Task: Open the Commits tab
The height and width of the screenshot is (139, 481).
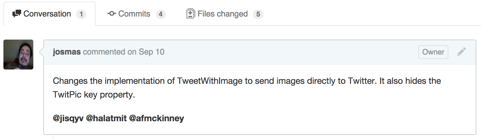Action: (136, 14)
